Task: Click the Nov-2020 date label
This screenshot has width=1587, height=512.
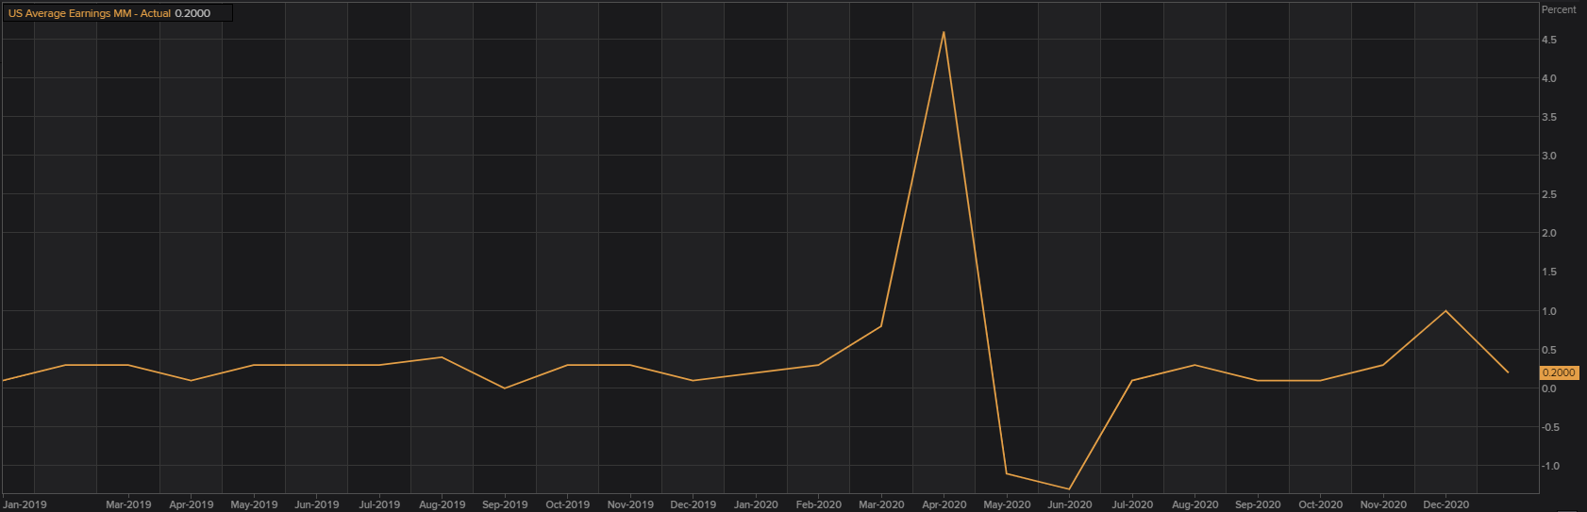Action: click(1382, 504)
